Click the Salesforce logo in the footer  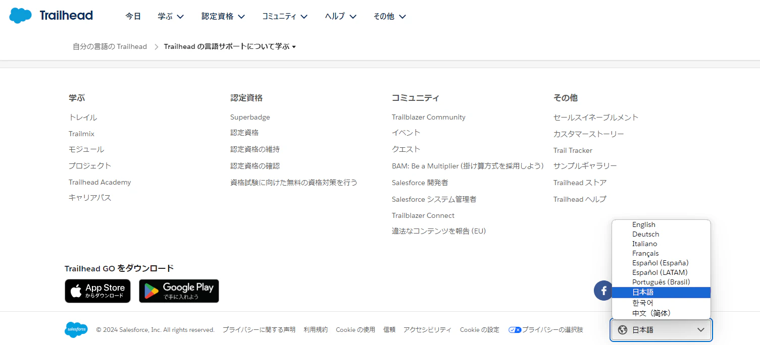[x=76, y=330]
